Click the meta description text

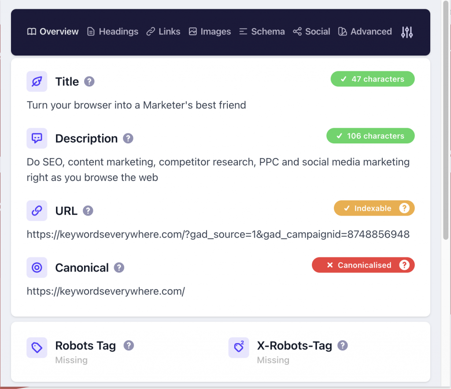(218, 170)
